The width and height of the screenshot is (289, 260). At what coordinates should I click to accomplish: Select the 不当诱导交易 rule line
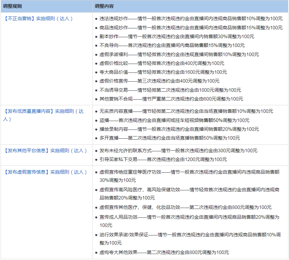tap(170, 90)
